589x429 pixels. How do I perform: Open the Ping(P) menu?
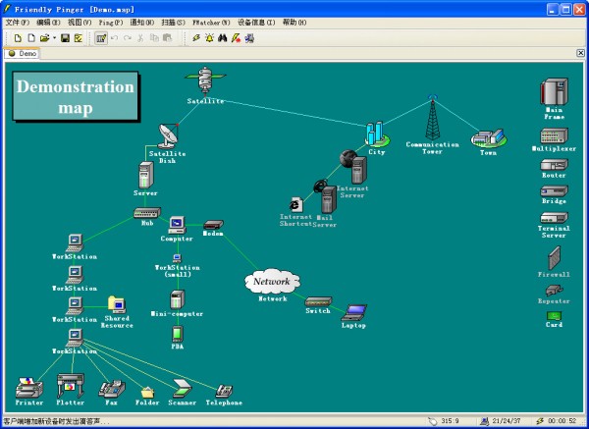(109, 22)
